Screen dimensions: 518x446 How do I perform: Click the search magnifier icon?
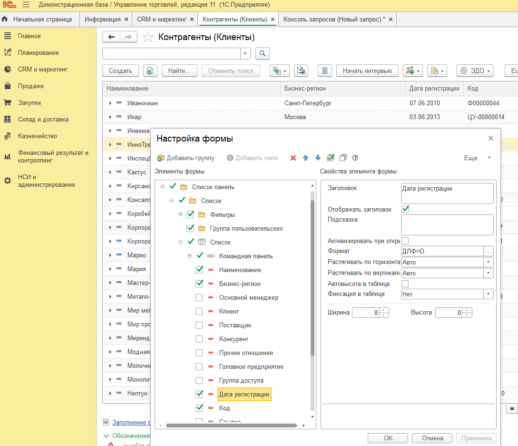point(263,53)
